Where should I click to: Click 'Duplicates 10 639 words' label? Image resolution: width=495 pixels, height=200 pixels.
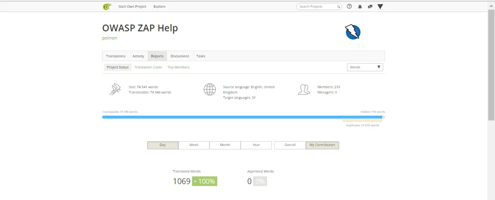click(x=362, y=125)
